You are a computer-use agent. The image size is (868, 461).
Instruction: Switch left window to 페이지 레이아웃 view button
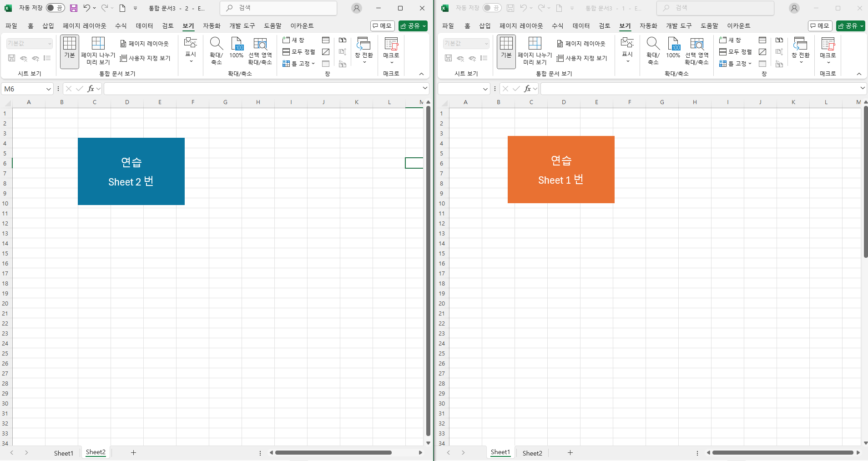(x=144, y=44)
